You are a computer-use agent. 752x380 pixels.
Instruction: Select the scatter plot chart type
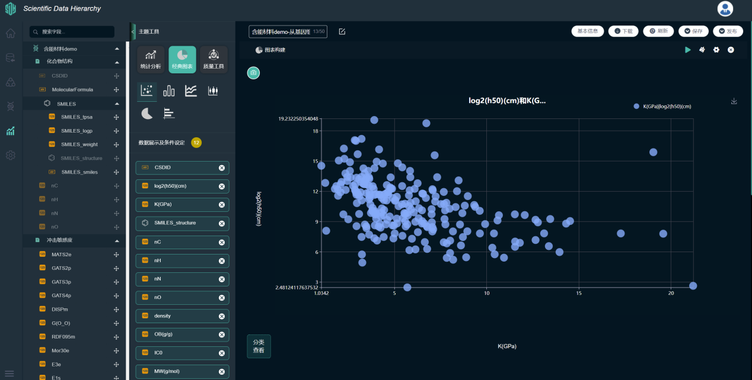coord(147,91)
